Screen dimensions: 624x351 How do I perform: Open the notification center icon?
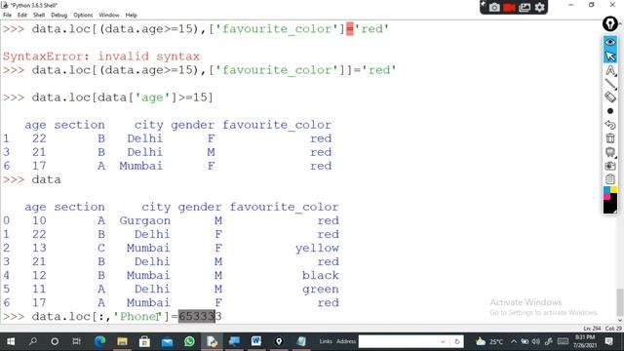608,341
